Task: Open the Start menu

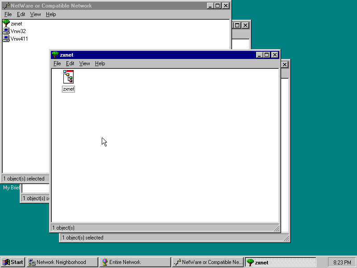Action: coord(13,262)
